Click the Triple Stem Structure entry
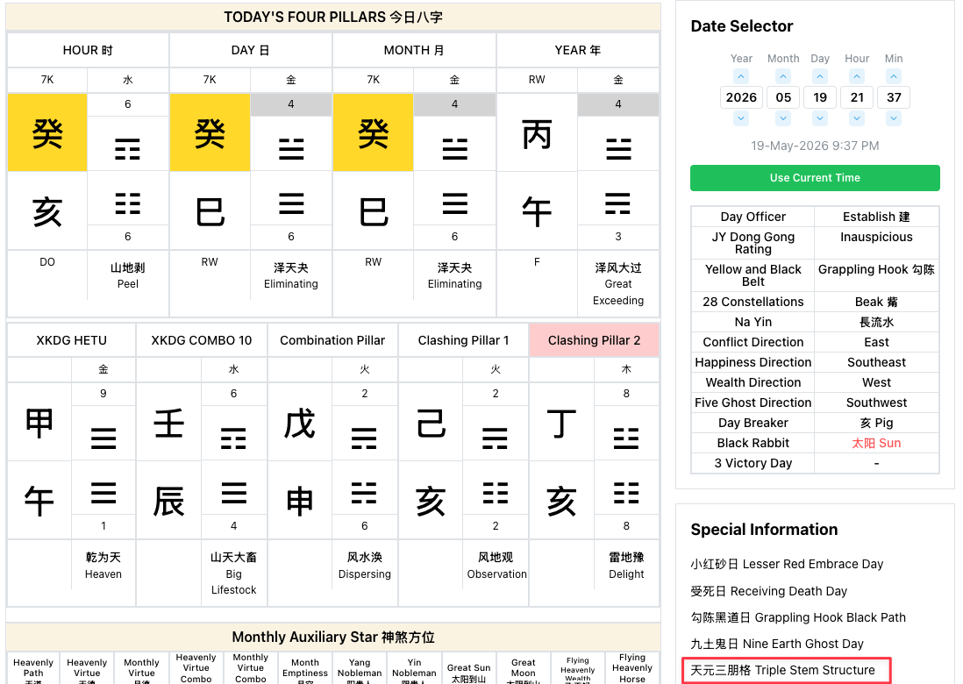Image resolution: width=963 pixels, height=684 pixels. click(782, 670)
